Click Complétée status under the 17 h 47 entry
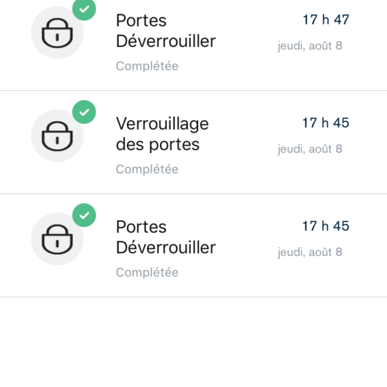 tap(147, 66)
